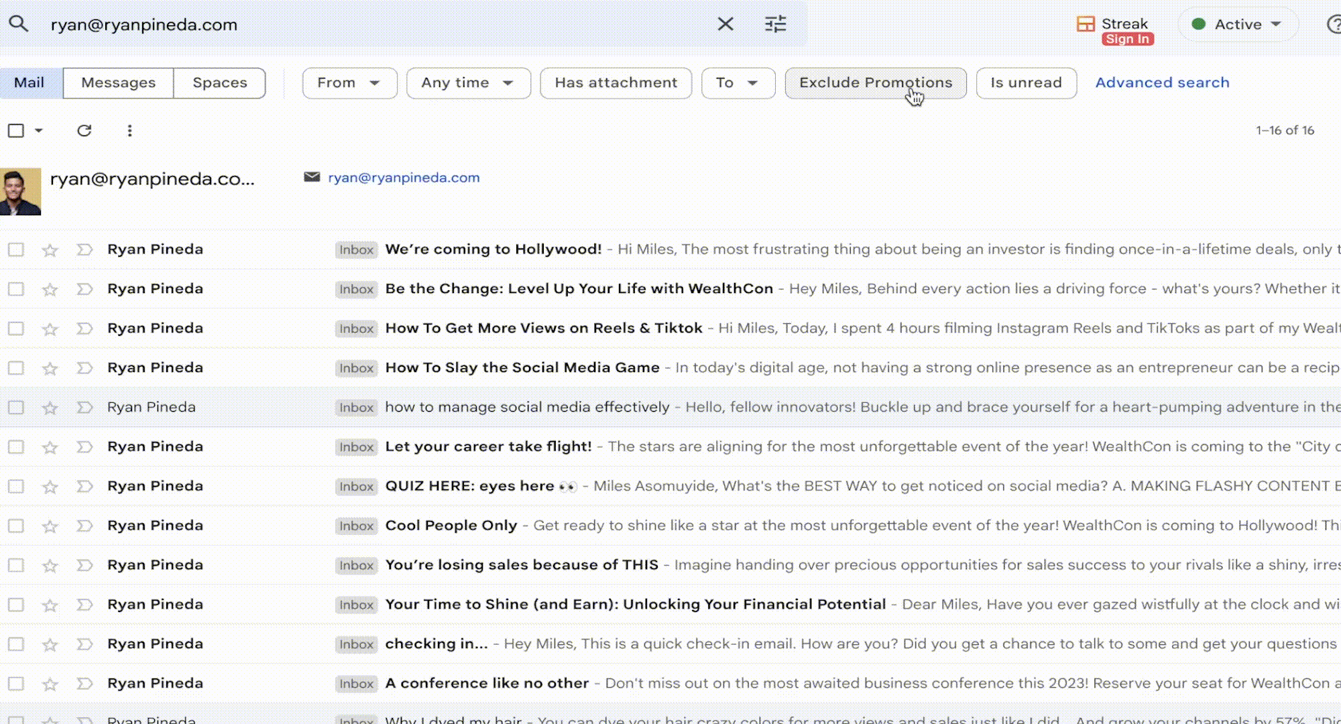Viewport: 1341px width, 724px height.
Task: Mark "How To Slay the Social Media Game" important
Action: (x=84, y=368)
